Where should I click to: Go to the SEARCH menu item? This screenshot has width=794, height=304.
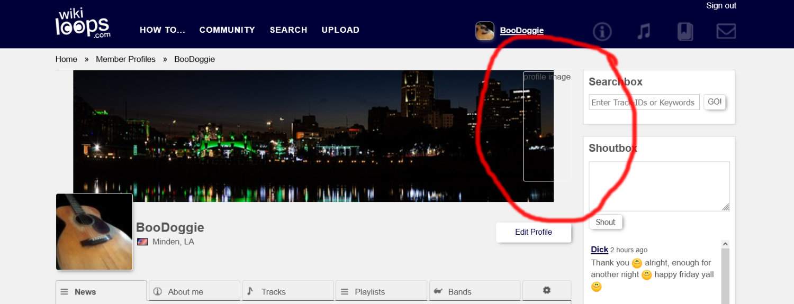point(288,30)
